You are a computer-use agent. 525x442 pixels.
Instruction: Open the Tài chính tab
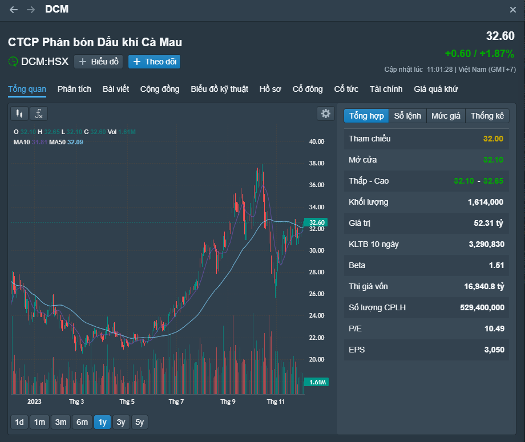coord(386,89)
